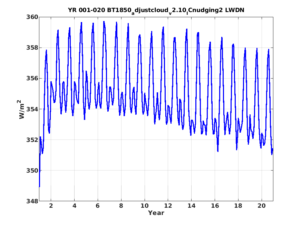Click x-axis tick label 4
302x226 pixels.
pos(74,206)
